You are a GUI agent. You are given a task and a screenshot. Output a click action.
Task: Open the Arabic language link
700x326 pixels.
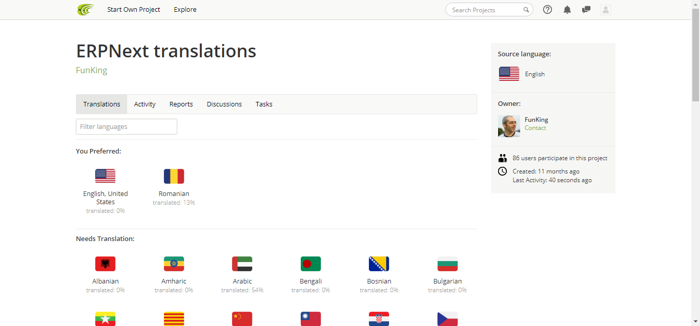tap(242, 281)
